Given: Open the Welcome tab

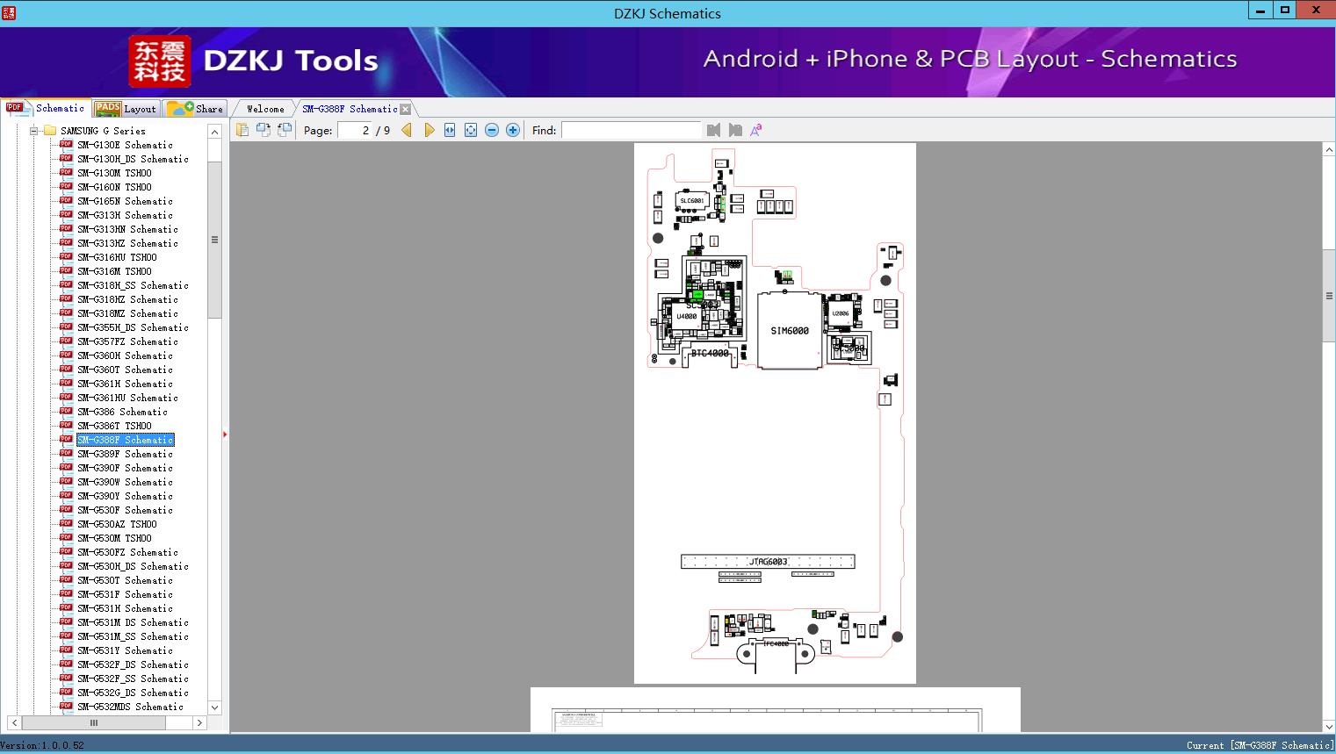Looking at the screenshot, I should coord(265,109).
